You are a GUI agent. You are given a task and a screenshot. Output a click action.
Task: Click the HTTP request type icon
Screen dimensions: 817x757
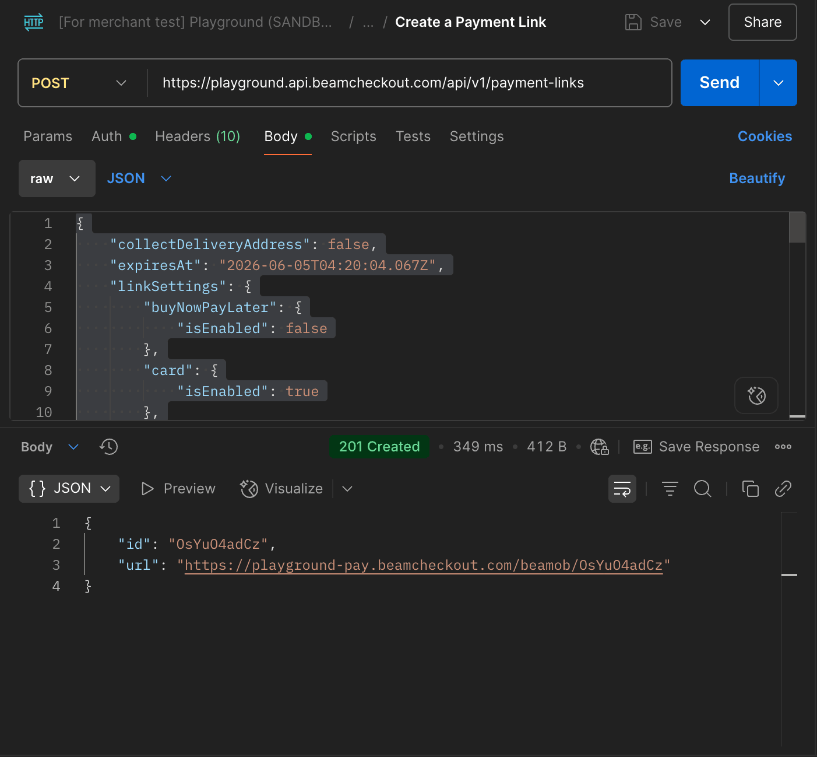click(x=34, y=22)
